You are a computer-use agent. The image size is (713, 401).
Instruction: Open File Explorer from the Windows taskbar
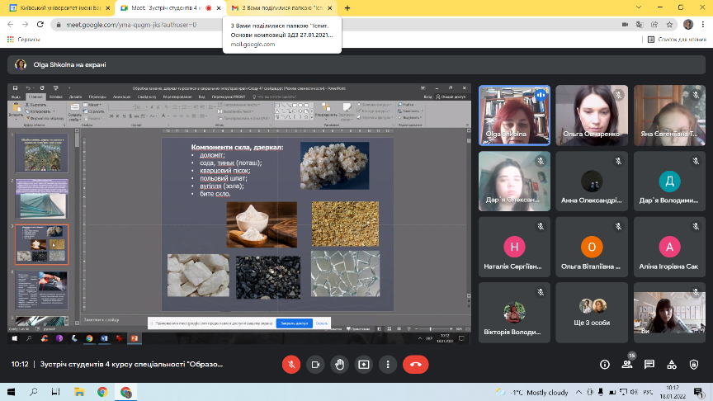click(80, 392)
